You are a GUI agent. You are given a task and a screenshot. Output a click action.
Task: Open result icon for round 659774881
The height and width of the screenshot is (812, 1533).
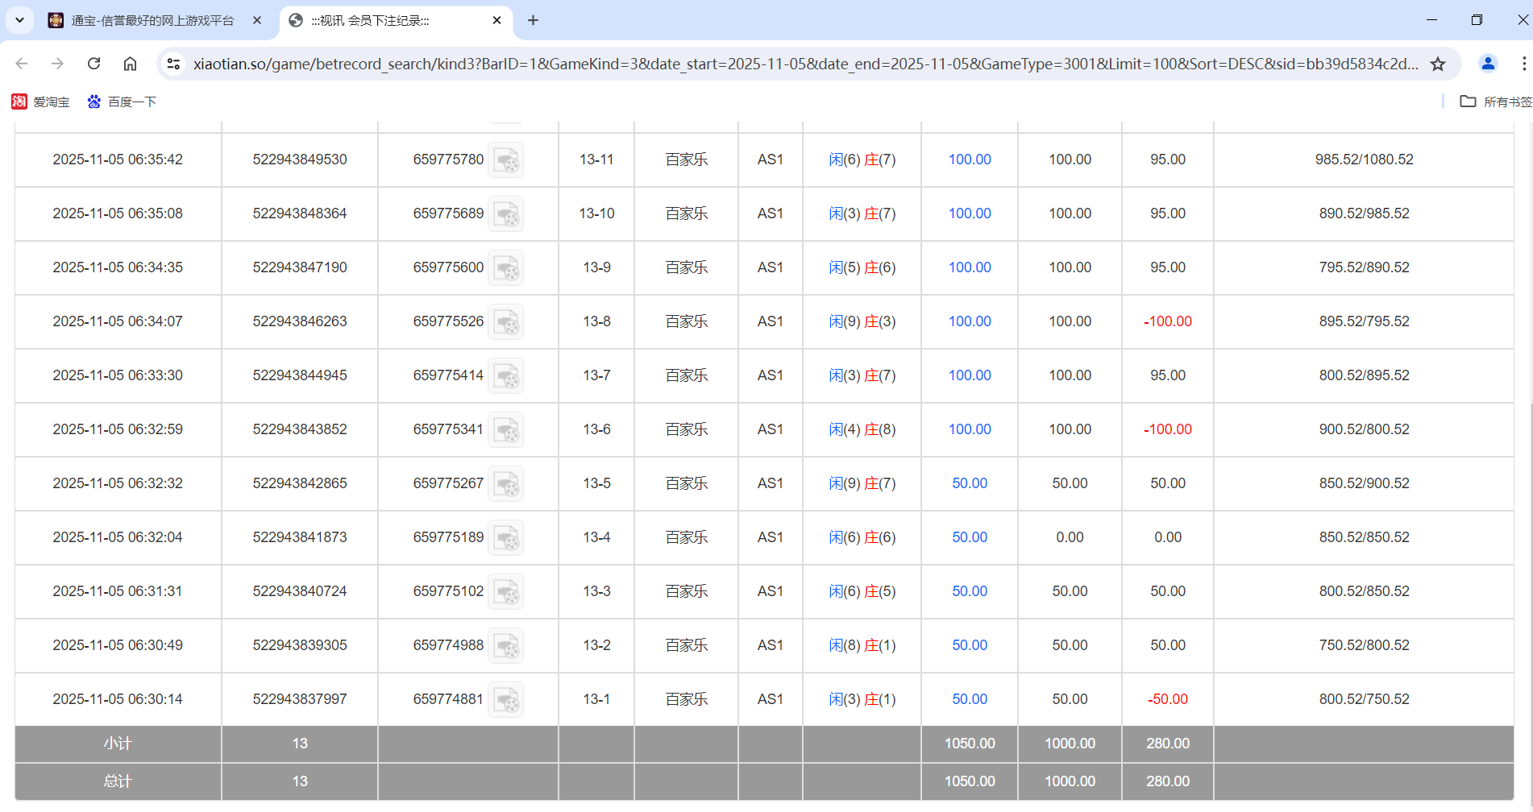[506, 700]
